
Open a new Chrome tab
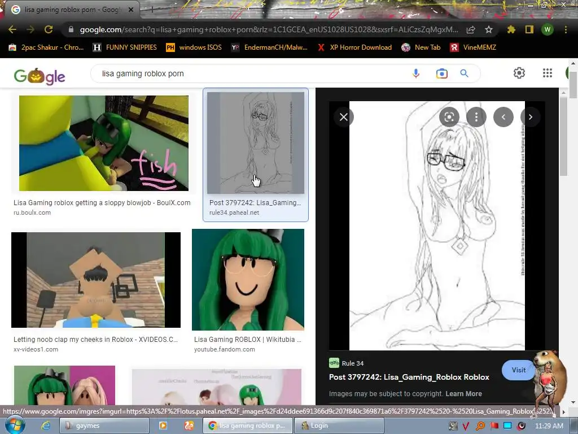[x=152, y=10]
